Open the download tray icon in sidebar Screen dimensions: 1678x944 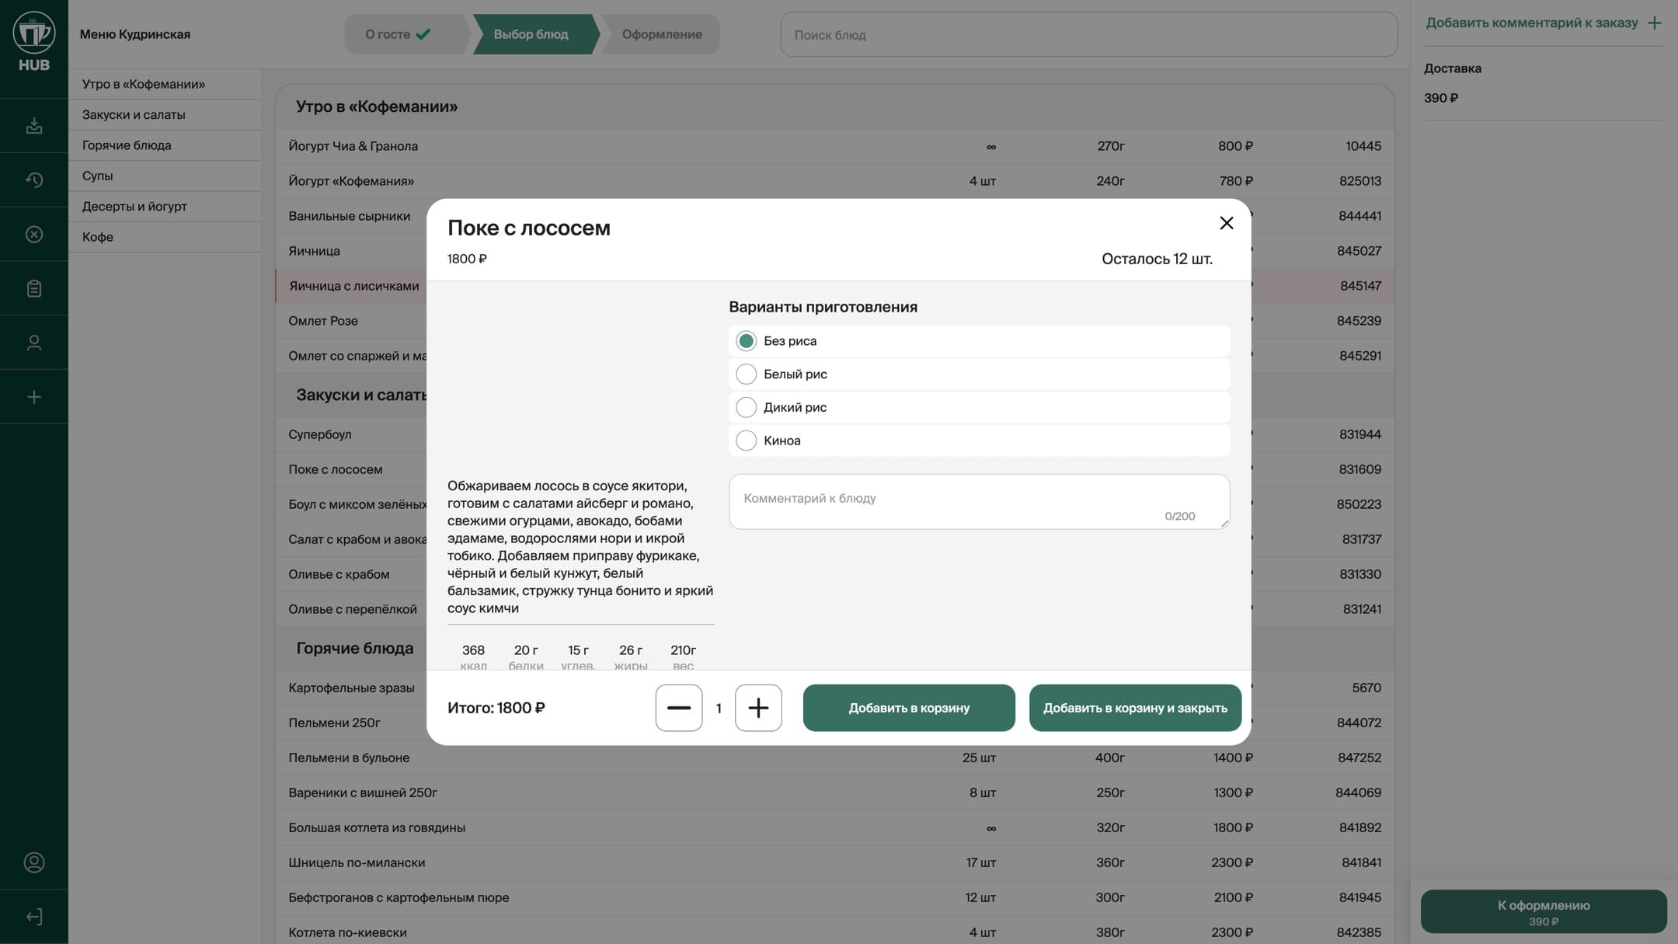(x=34, y=126)
